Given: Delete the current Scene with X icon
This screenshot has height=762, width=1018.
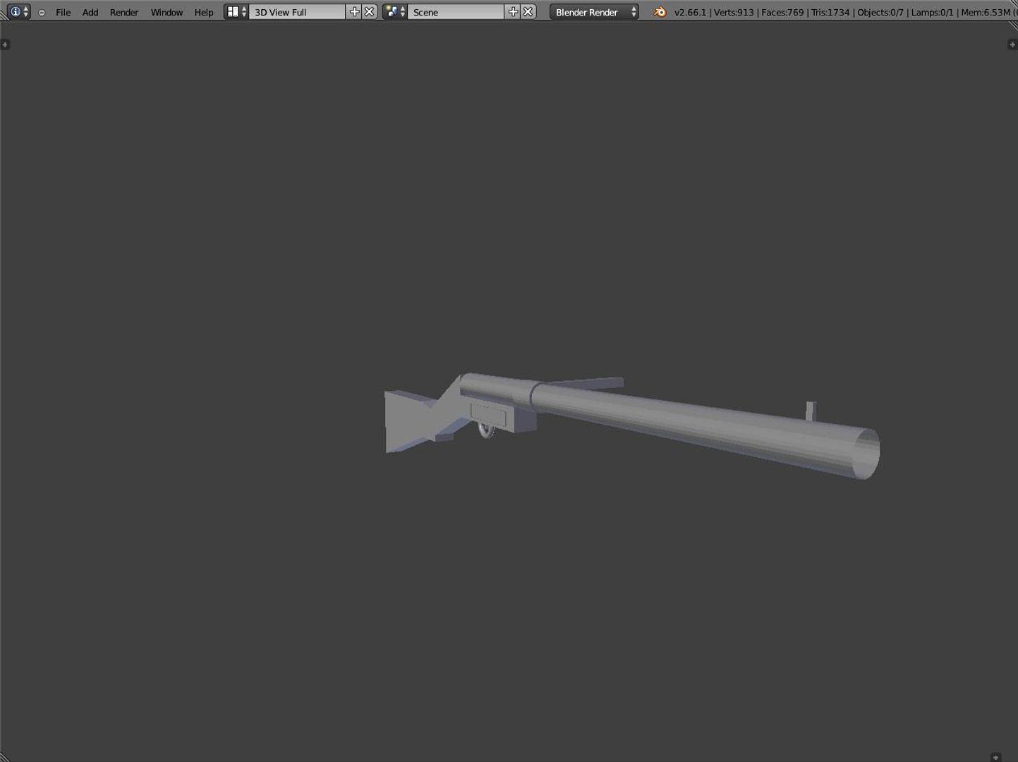Looking at the screenshot, I should pyautogui.click(x=528, y=12).
